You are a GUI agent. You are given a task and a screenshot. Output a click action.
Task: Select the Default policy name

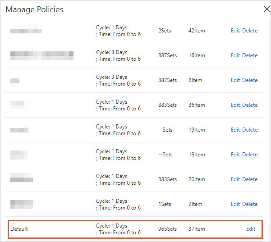[19, 229]
